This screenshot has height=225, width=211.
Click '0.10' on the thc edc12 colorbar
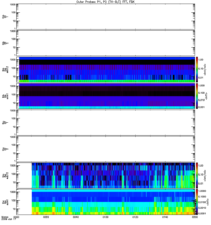(201, 175)
